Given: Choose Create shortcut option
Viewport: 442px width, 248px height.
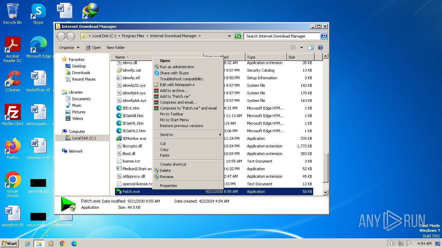Looking at the screenshot, I should click(188, 164).
